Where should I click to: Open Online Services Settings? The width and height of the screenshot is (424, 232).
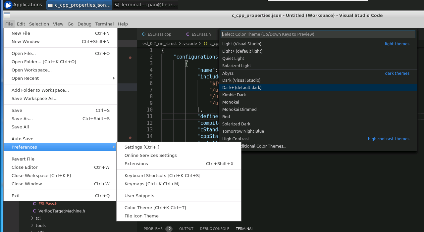click(x=179, y=155)
